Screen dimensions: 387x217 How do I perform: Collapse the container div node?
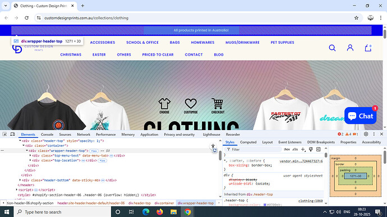pos(24,146)
